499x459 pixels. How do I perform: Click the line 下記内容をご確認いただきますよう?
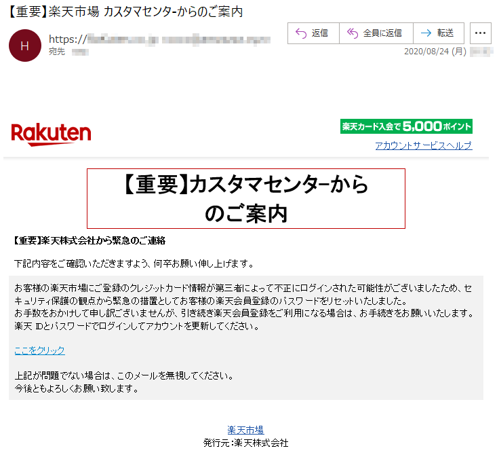(134, 263)
